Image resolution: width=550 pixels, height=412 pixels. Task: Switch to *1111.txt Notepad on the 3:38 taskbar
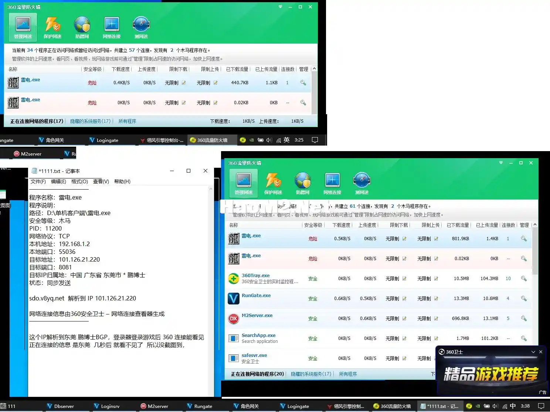(440, 406)
